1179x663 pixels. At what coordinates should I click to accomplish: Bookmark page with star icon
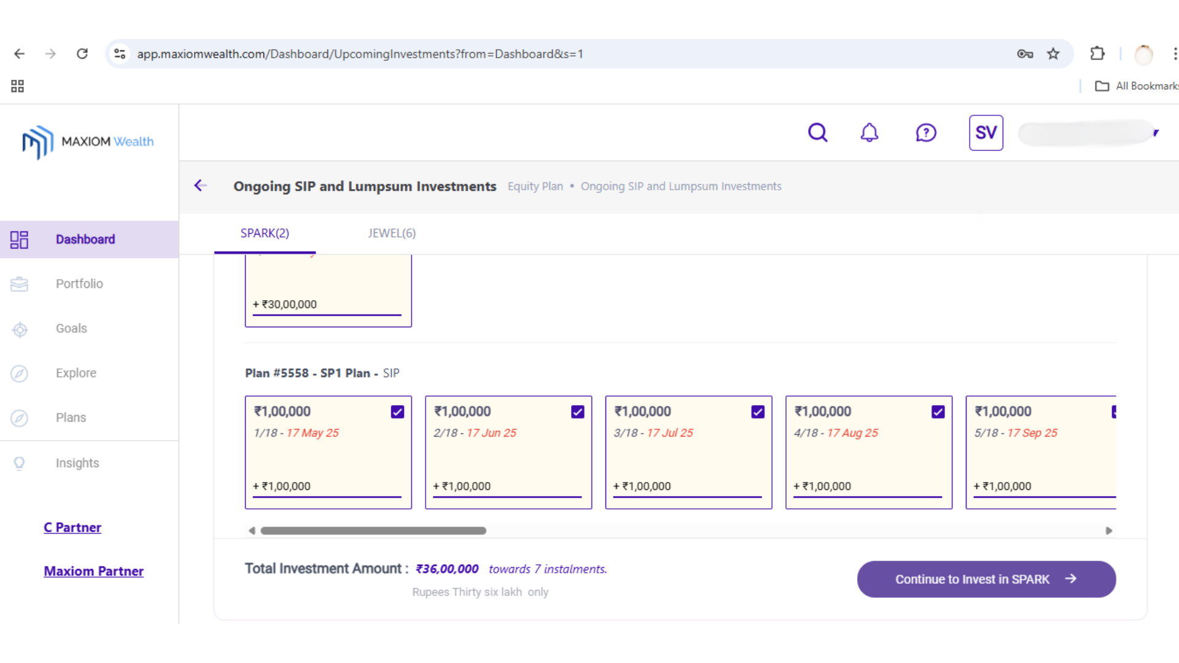tap(1053, 54)
